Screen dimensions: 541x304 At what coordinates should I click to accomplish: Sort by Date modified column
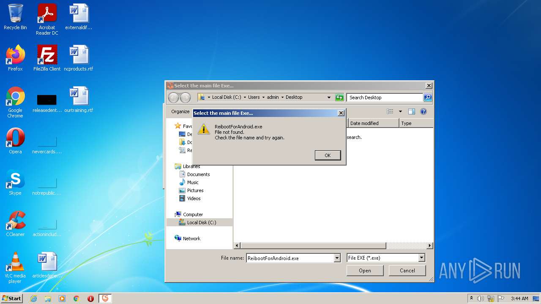pyautogui.click(x=374, y=123)
